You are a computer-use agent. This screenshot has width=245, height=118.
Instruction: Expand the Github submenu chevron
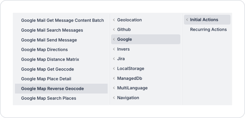pyautogui.click(x=114, y=29)
